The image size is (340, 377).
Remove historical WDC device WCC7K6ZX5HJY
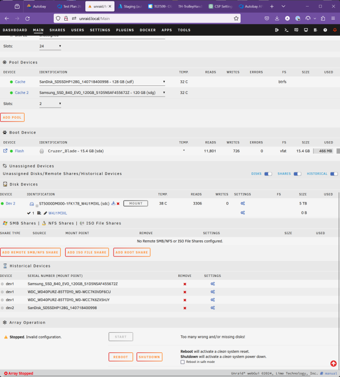coord(185,300)
